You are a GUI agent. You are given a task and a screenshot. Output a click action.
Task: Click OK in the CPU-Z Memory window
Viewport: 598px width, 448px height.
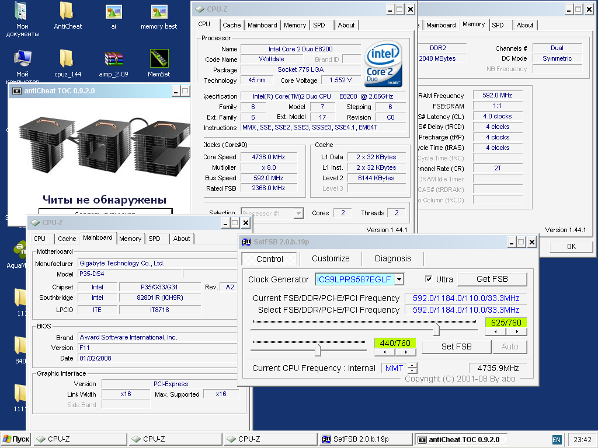point(571,247)
